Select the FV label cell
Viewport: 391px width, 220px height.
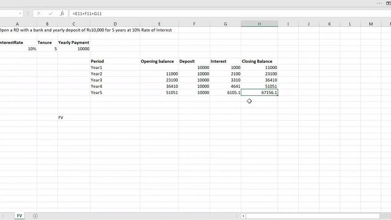[73, 117]
